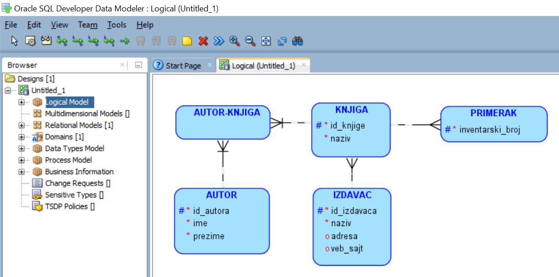This screenshot has height=277, width=559.
Task: Click the blue double-arrow Engineer icon
Action: point(219,41)
